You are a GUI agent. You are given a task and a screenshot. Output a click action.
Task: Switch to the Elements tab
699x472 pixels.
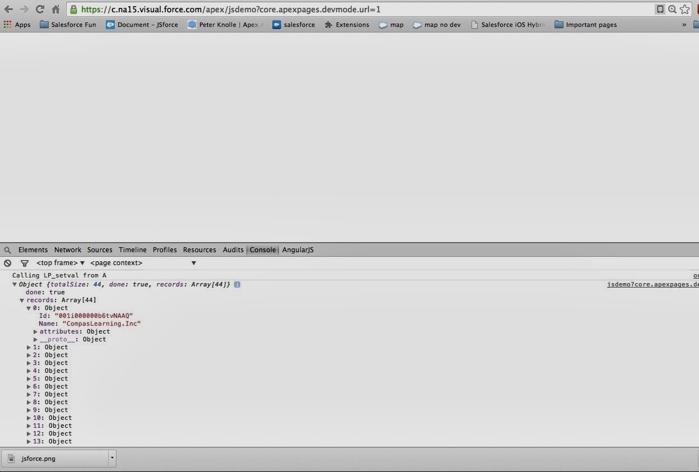pos(33,250)
